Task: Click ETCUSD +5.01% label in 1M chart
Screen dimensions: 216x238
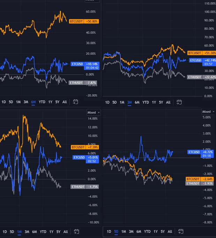Action: click(x=86, y=159)
